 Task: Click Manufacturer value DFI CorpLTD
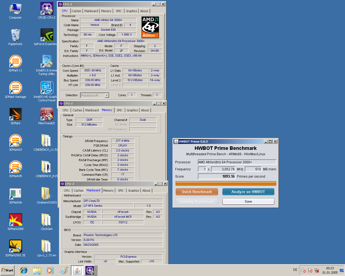[x=123, y=201]
